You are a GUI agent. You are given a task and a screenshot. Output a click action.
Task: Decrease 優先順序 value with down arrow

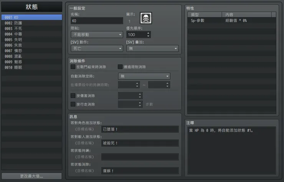click(x=148, y=36)
